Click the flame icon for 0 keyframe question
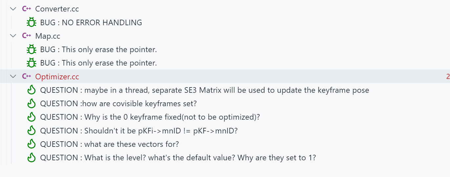Viewport: 450px width, 177px height. coord(31,117)
